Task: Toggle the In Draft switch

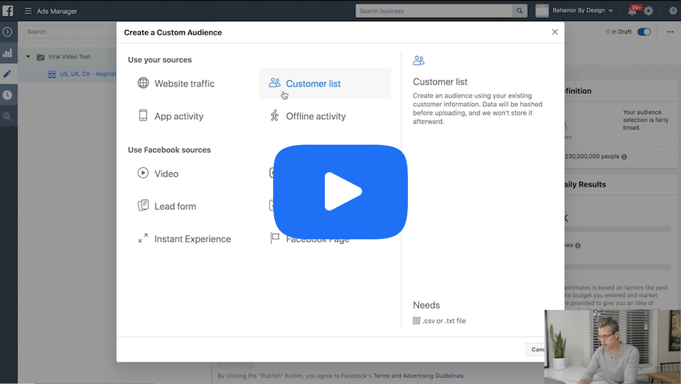Action: pyautogui.click(x=644, y=32)
